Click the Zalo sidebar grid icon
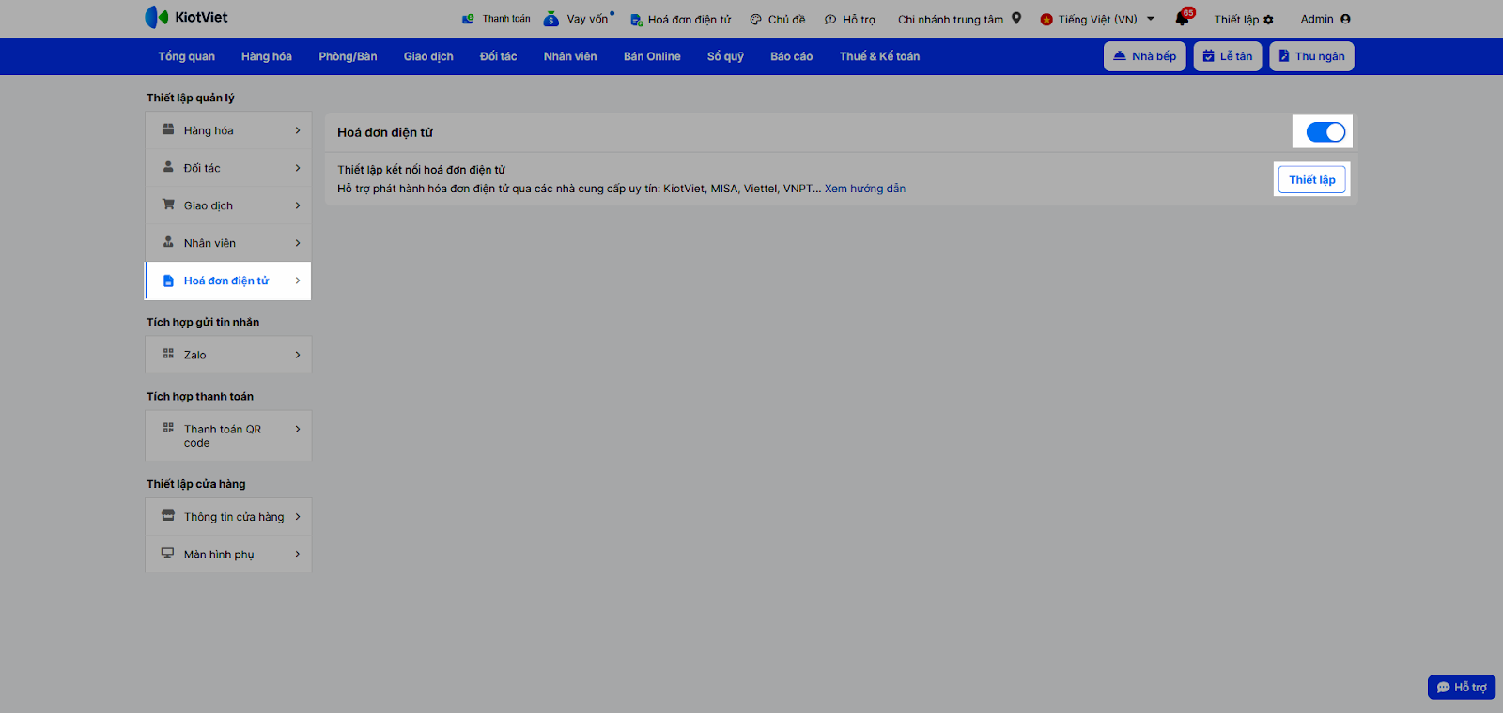Viewport: 1503px width, 713px height. [x=168, y=354]
